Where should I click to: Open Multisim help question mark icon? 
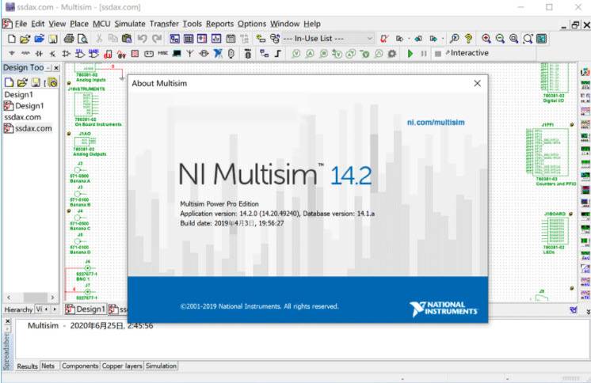pos(468,39)
